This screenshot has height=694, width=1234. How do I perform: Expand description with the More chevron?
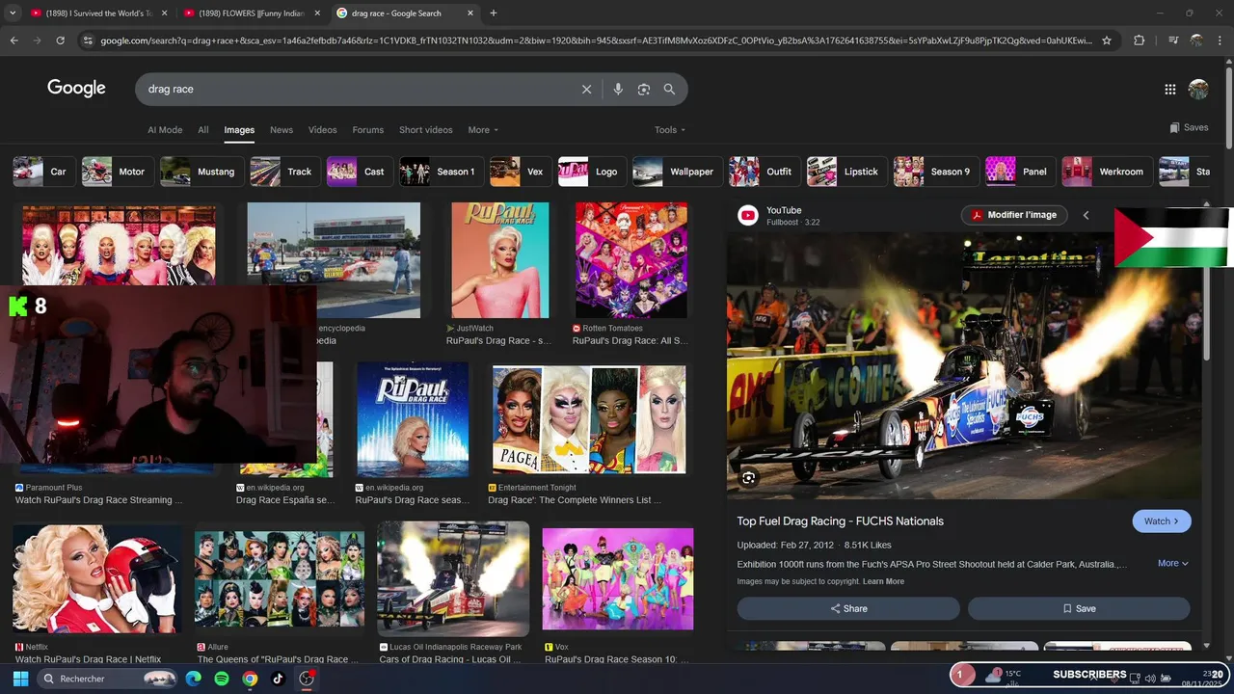click(1173, 563)
